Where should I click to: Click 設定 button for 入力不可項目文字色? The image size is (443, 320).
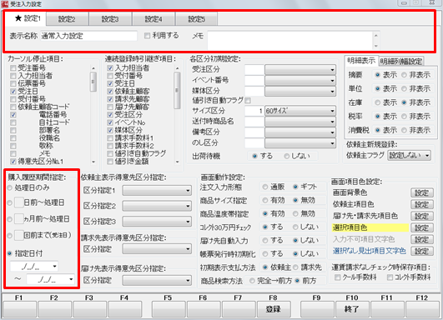pyautogui.click(x=422, y=239)
